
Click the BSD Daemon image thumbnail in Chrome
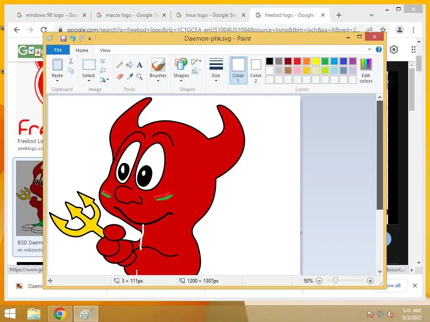click(30, 198)
